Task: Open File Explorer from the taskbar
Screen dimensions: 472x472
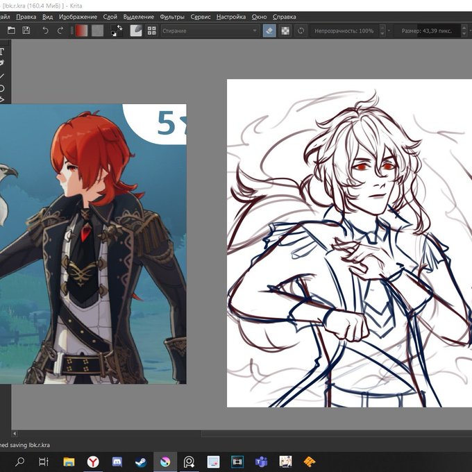Action: [69, 462]
